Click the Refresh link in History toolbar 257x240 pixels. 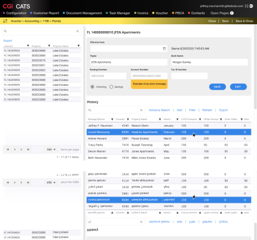(x=207, y=110)
